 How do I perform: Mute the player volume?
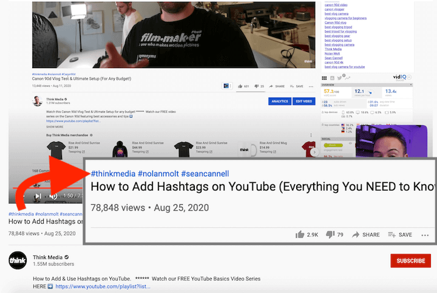(53, 196)
